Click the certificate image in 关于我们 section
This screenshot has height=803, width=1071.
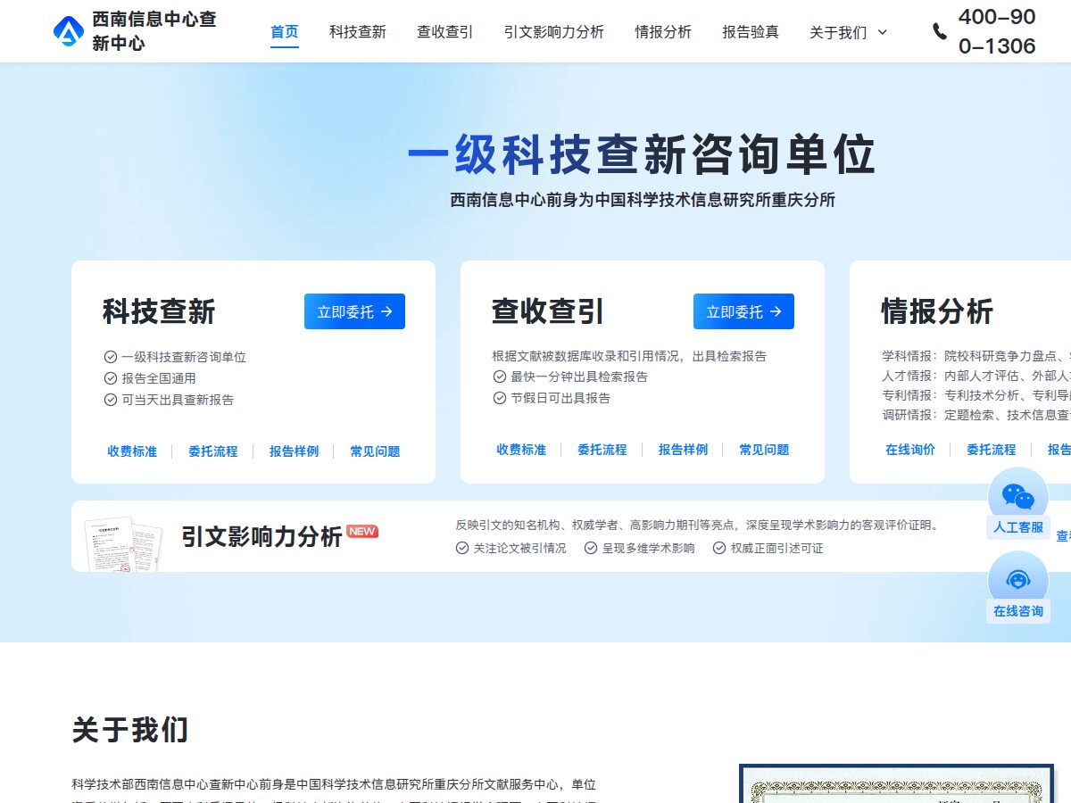pos(897,783)
